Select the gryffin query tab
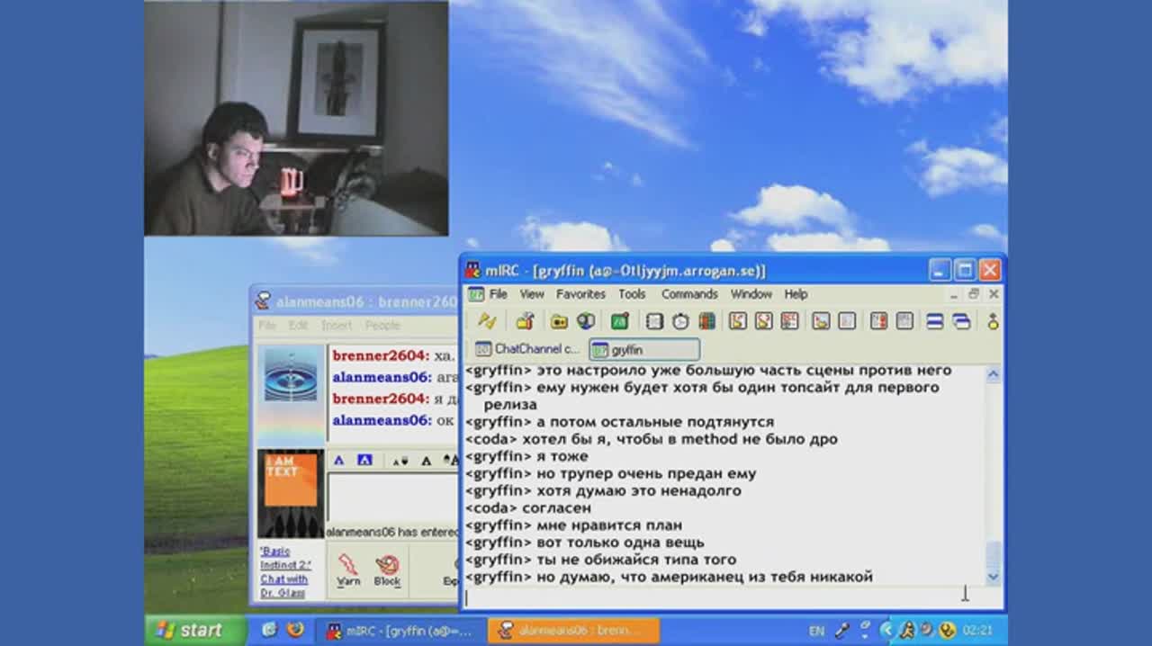This screenshot has height=646, width=1152. click(644, 350)
